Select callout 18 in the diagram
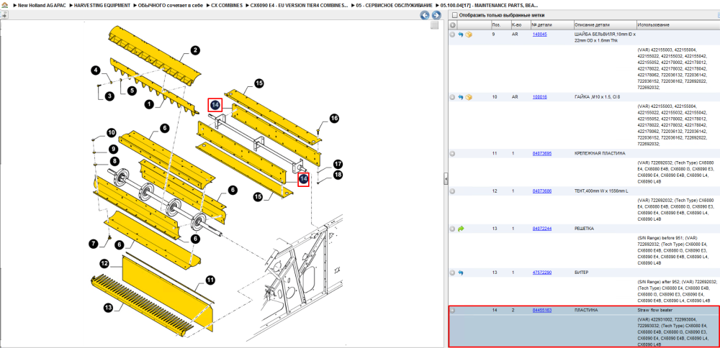Screen dimensions: 720x348 [338, 175]
